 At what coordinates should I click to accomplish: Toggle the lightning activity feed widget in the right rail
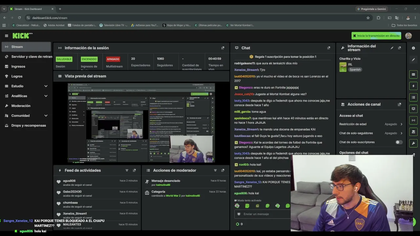(413, 86)
